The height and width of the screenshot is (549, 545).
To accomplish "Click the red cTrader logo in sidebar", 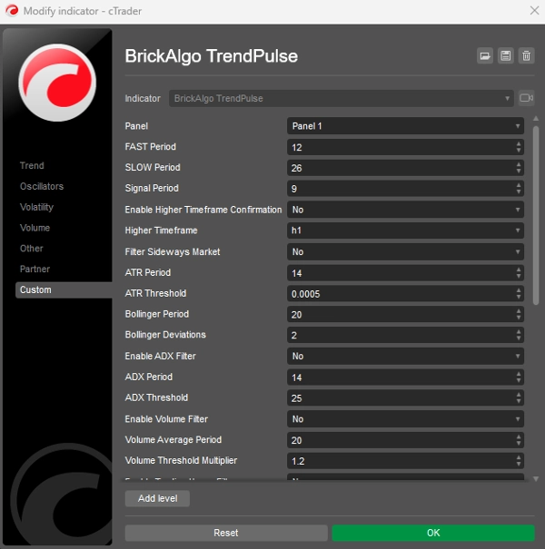I will pyautogui.click(x=57, y=83).
